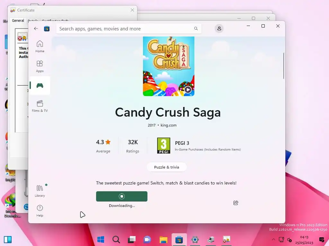The height and width of the screenshot is (246, 329).
Task: Click the PEGI 3 label text
Action: click(x=182, y=143)
